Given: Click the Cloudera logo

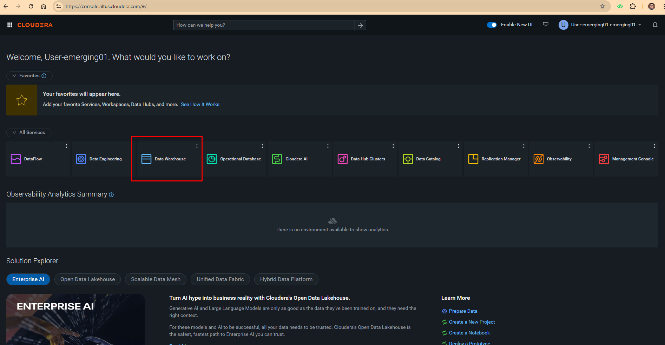Looking at the screenshot, I should pyautogui.click(x=35, y=25).
